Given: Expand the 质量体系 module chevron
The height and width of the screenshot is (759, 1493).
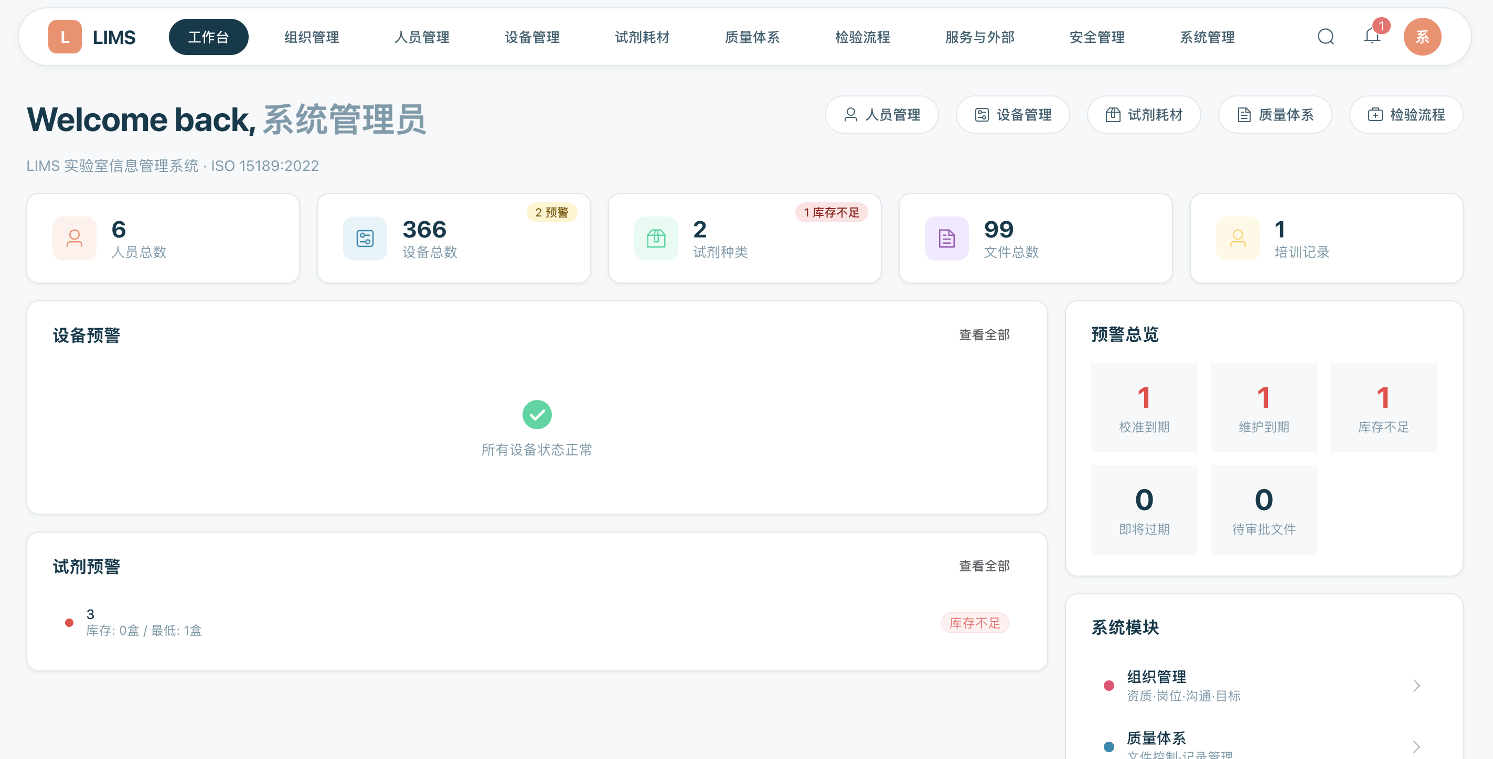Looking at the screenshot, I should 1416,746.
